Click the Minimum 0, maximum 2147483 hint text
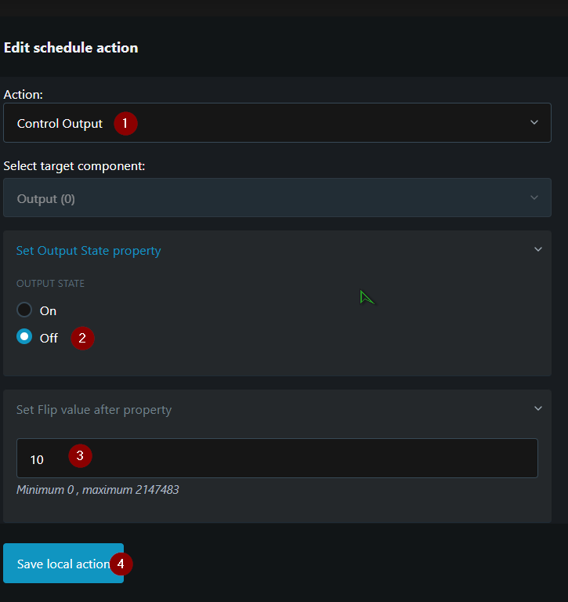Image resolution: width=568 pixels, height=602 pixels. (x=97, y=490)
